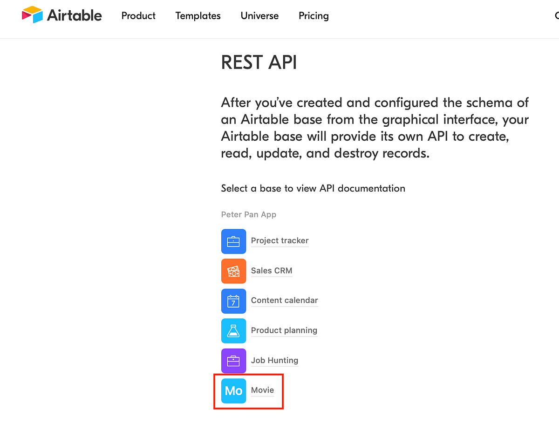The image size is (559, 425).
Task: Click the Movie link inside the red highlight
Action: (x=263, y=390)
